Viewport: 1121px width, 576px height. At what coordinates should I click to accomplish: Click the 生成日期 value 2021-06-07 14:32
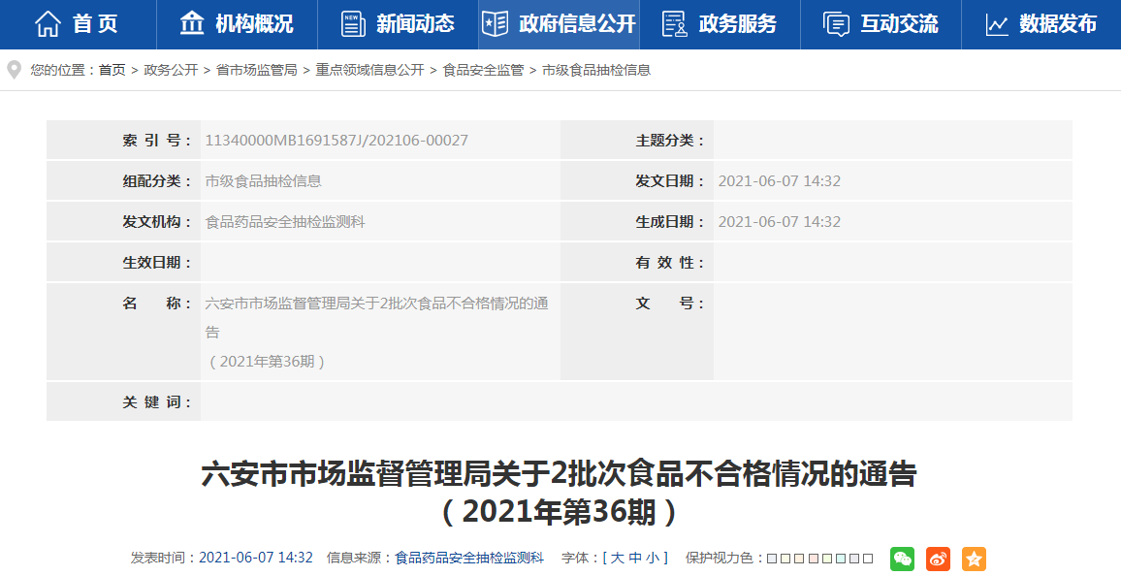click(780, 222)
